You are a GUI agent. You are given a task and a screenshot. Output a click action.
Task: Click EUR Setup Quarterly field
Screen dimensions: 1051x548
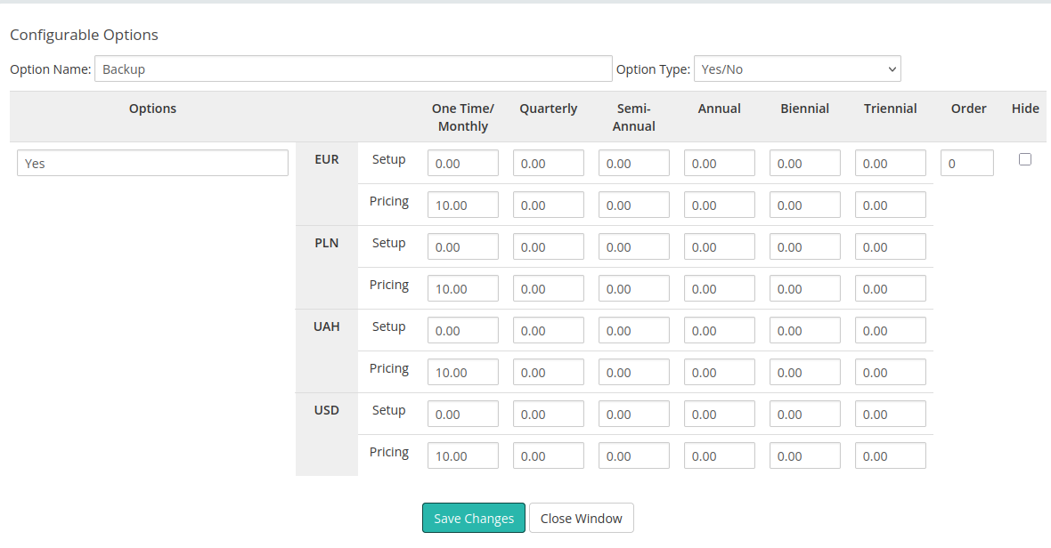pyautogui.click(x=548, y=164)
